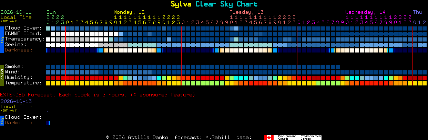Select the Humidity row label

tap(19, 78)
